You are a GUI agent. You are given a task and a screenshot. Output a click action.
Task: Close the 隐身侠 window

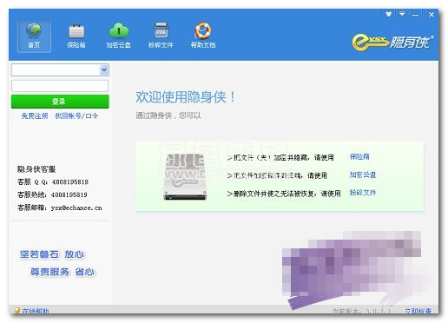click(x=432, y=14)
